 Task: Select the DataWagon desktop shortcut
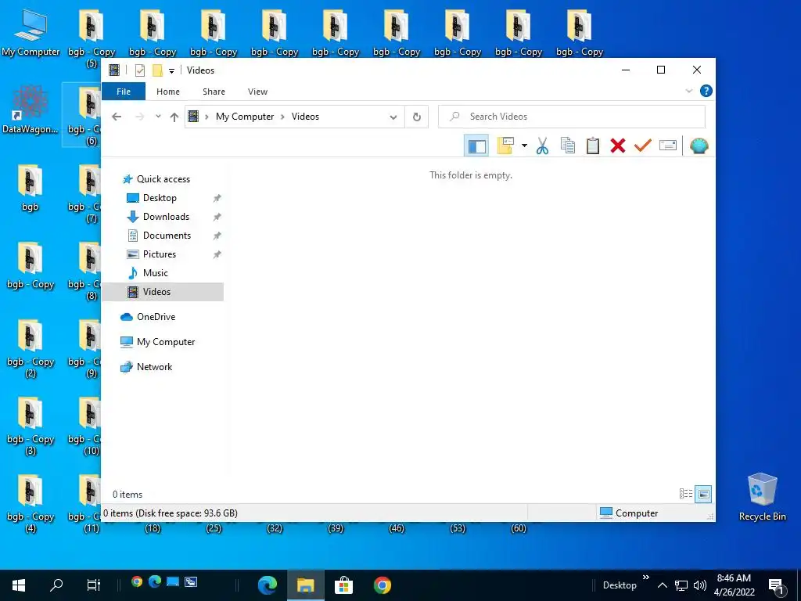[x=31, y=110]
